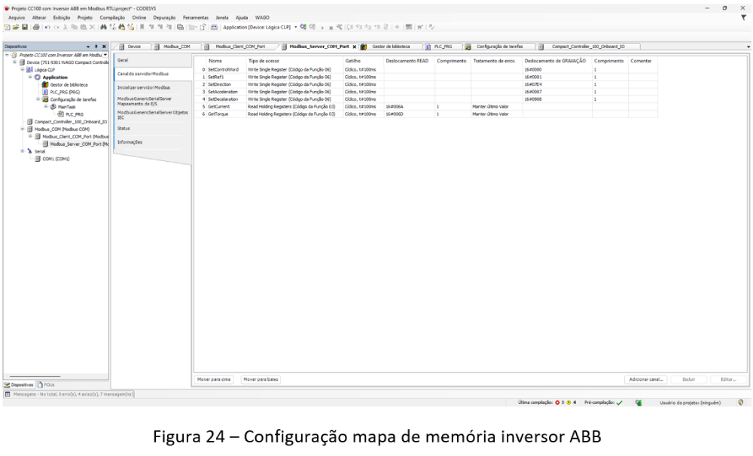
Task: Click the error count red icon
Action: pyautogui.click(x=556, y=403)
